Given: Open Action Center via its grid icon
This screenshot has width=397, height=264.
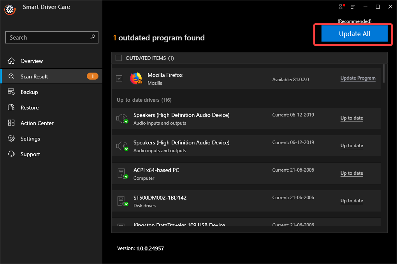Looking at the screenshot, I should point(11,123).
